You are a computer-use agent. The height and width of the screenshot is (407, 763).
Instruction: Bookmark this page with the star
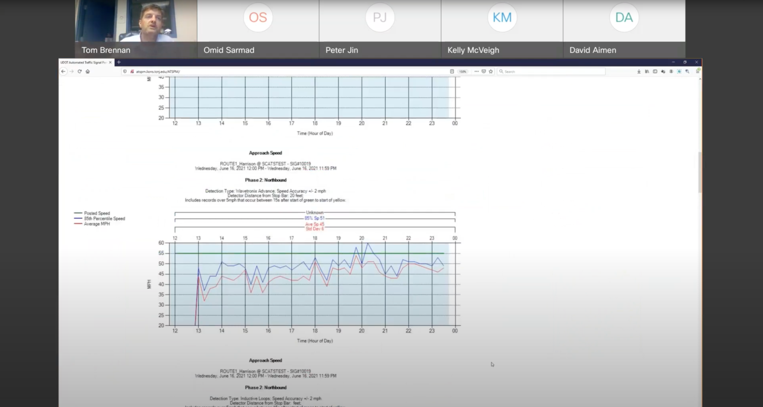coord(491,72)
